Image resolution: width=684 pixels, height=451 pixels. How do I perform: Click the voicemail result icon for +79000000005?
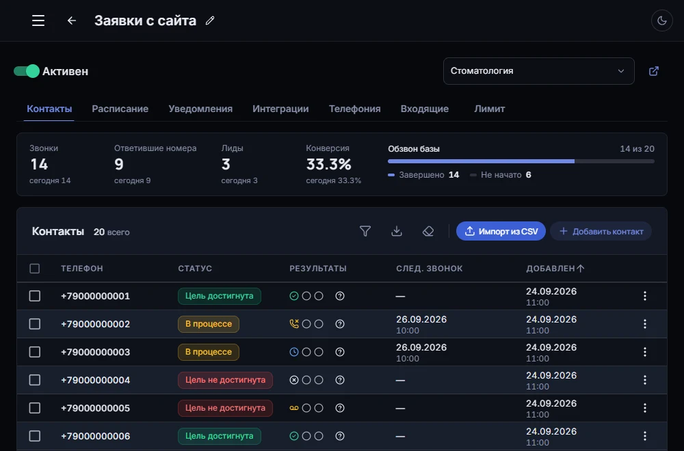294,408
